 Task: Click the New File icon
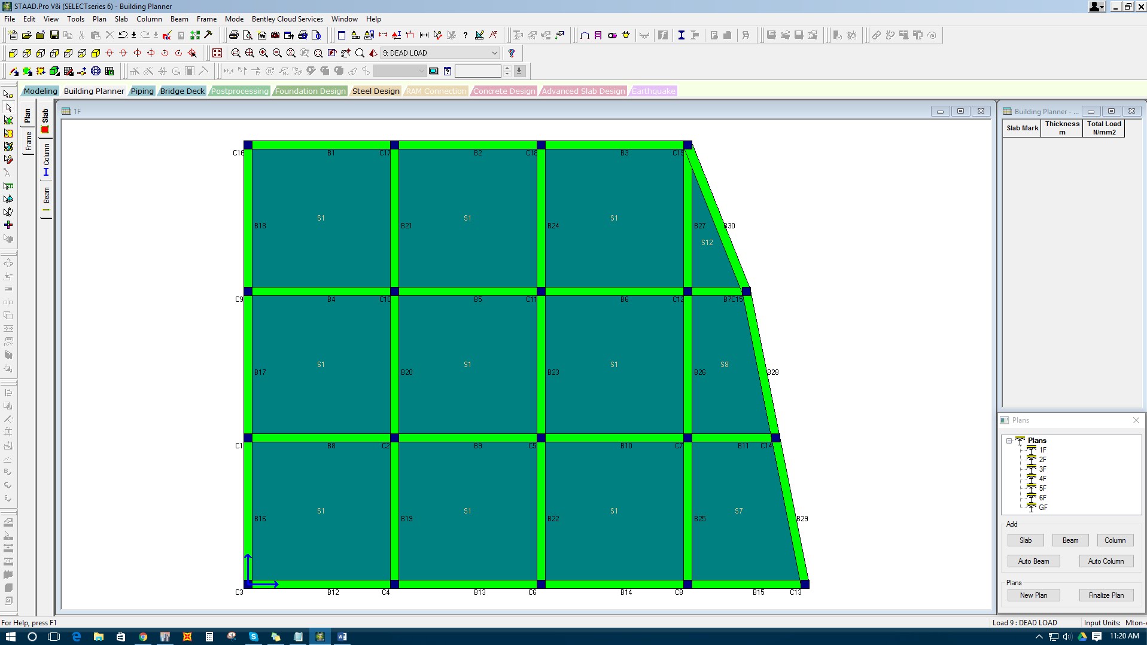(13, 35)
